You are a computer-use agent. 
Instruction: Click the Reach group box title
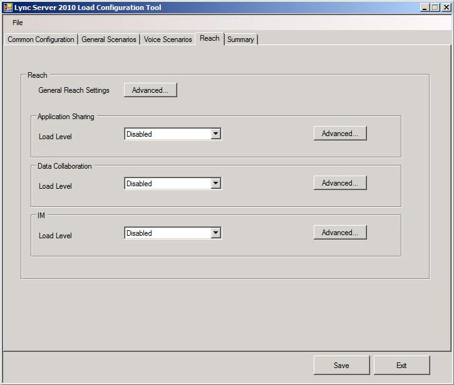pyautogui.click(x=38, y=75)
